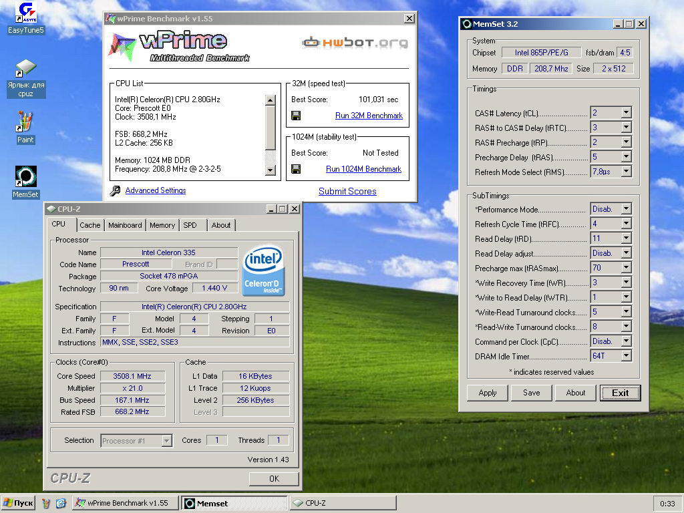The width and height of the screenshot is (684, 513).
Task: Minimize the CPU-Z window
Action: pos(271,209)
